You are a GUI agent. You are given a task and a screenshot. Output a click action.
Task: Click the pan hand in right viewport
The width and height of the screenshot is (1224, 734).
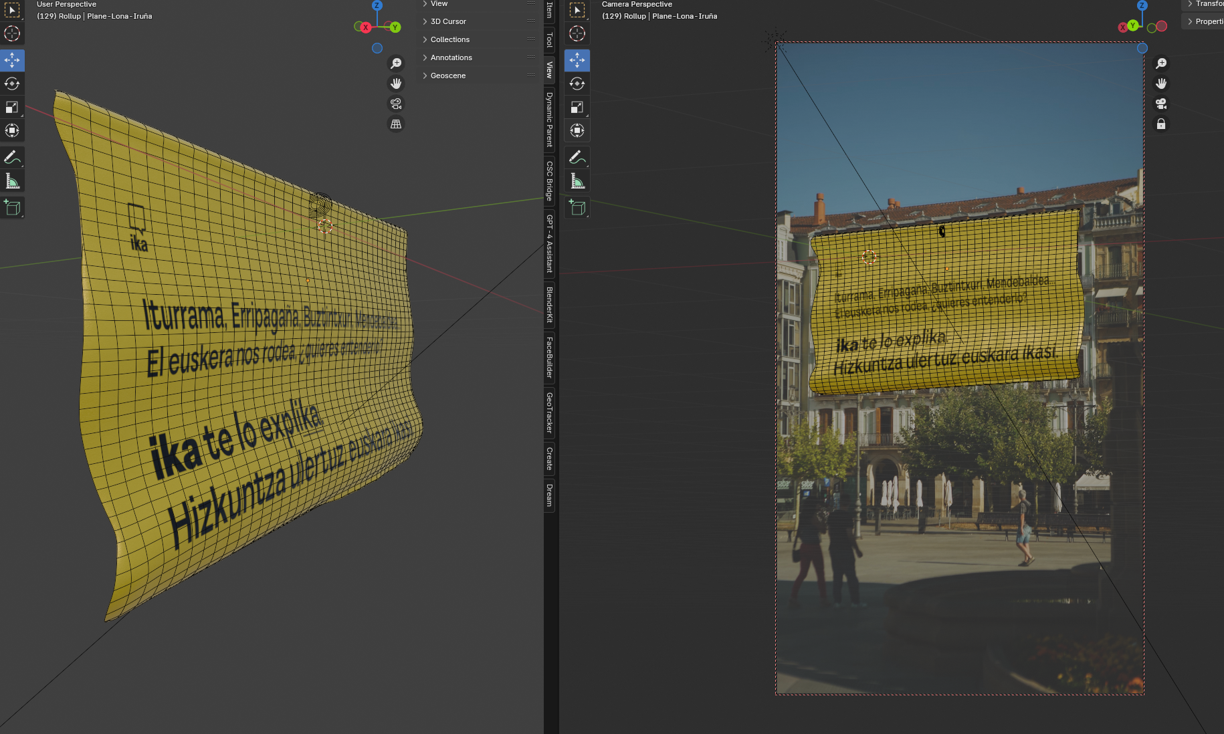coord(1161,84)
